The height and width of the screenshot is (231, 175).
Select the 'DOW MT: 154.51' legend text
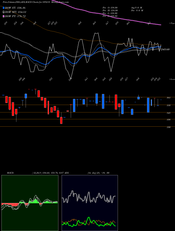point(15,12)
